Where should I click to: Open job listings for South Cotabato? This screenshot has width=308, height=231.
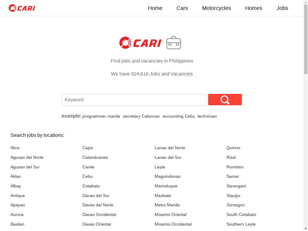pos(241,215)
